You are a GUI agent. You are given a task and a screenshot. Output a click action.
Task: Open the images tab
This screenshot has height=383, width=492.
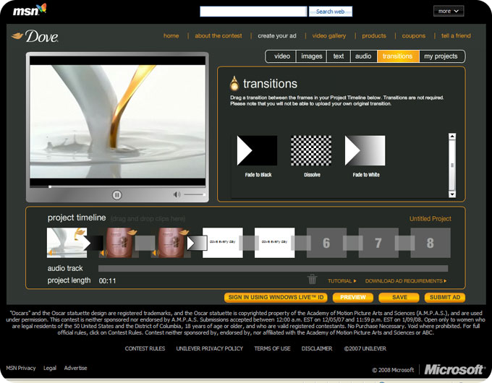311,56
